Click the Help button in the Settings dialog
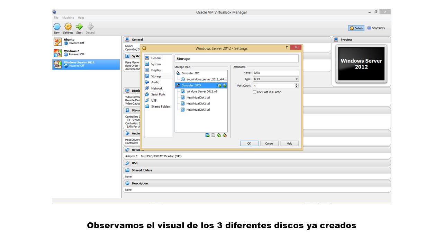 pos(289,143)
